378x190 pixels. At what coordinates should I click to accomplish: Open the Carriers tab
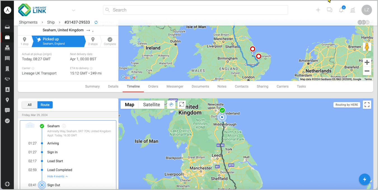[x=283, y=86]
